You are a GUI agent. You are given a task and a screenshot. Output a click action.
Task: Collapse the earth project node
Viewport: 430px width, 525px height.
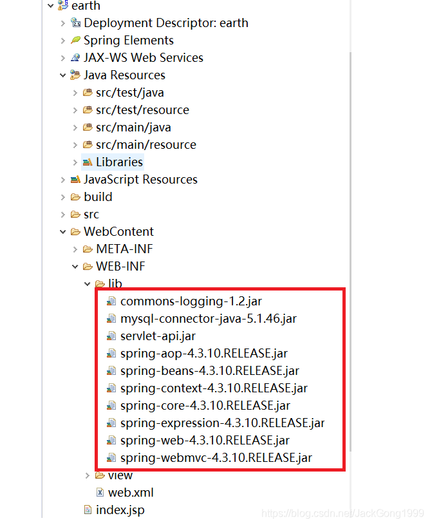[x=50, y=6]
